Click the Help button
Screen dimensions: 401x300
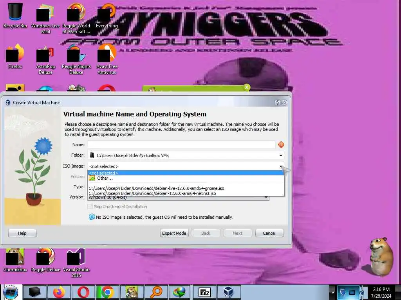coord(22,233)
